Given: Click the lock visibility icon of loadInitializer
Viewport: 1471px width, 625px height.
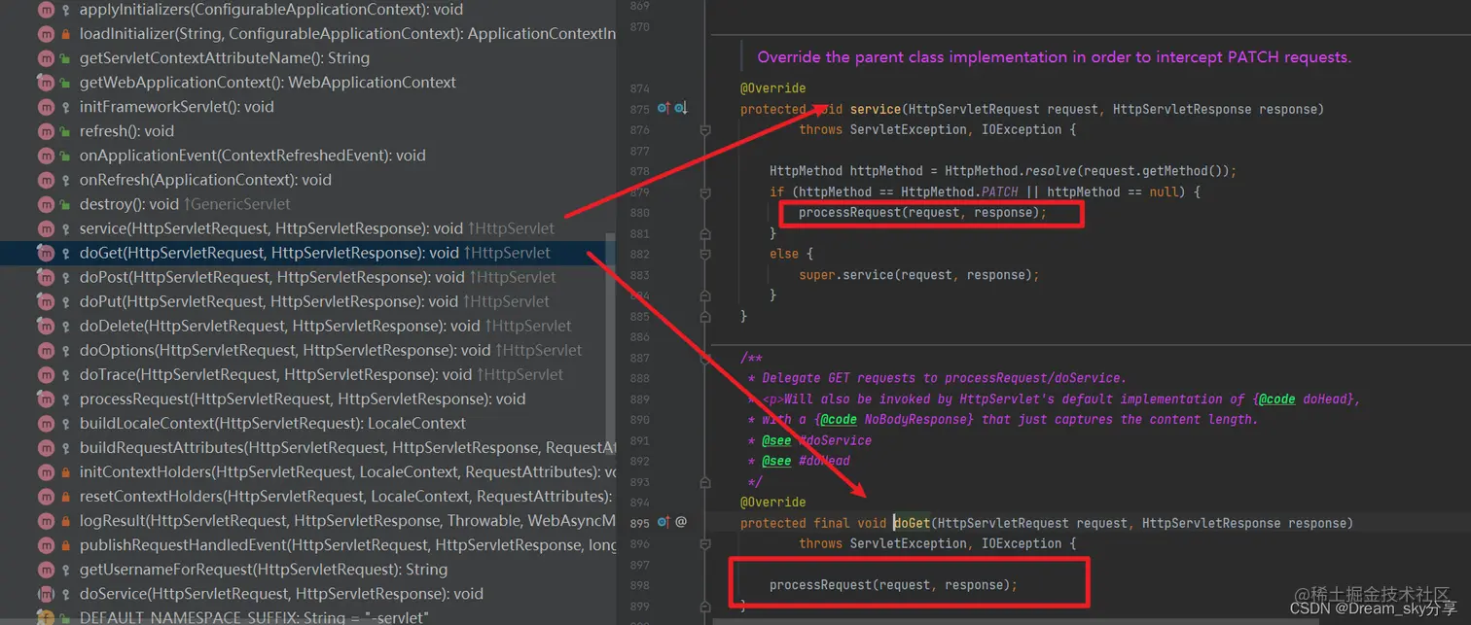Looking at the screenshot, I should tap(66, 34).
